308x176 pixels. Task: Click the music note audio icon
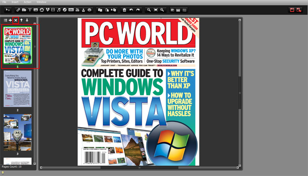point(59,10)
